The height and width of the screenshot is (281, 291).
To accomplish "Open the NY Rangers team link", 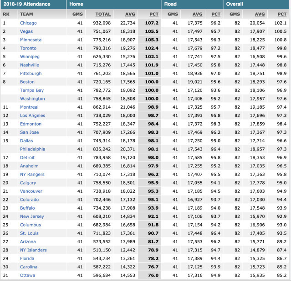I will point(32,174).
